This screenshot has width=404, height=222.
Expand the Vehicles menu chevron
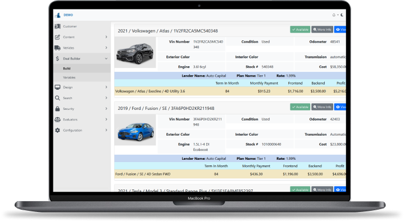106,48
